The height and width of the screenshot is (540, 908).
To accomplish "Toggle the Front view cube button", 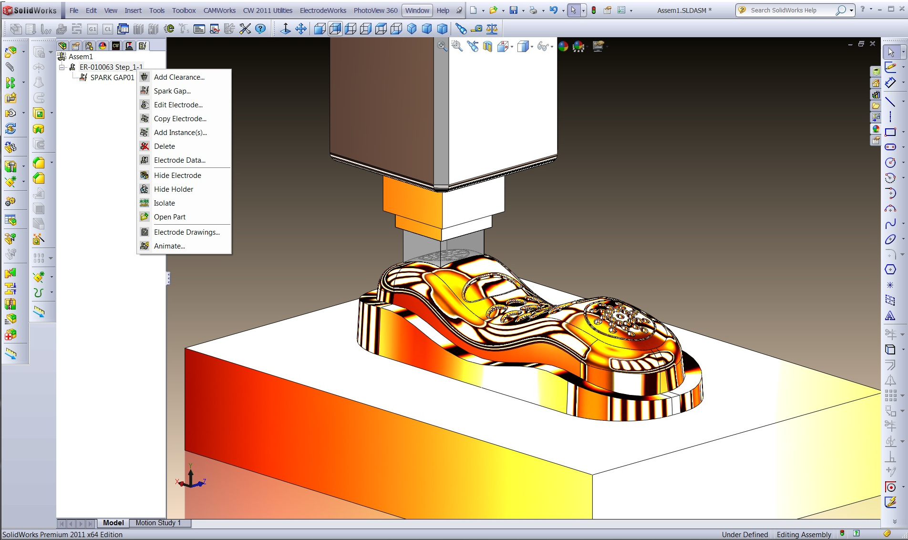I will (x=320, y=29).
